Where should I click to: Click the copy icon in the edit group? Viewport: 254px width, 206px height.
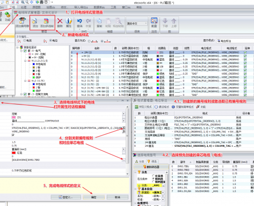click(x=99, y=21)
